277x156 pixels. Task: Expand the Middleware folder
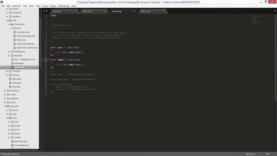click(x=9, y=52)
